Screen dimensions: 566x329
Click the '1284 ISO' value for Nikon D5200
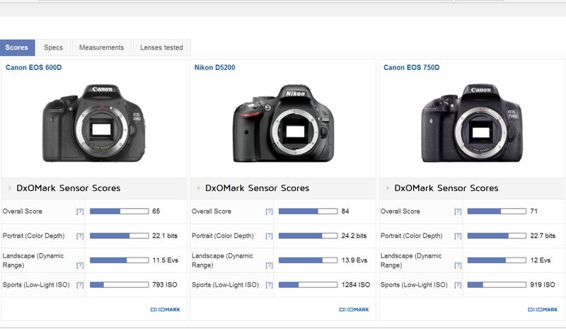[356, 285]
